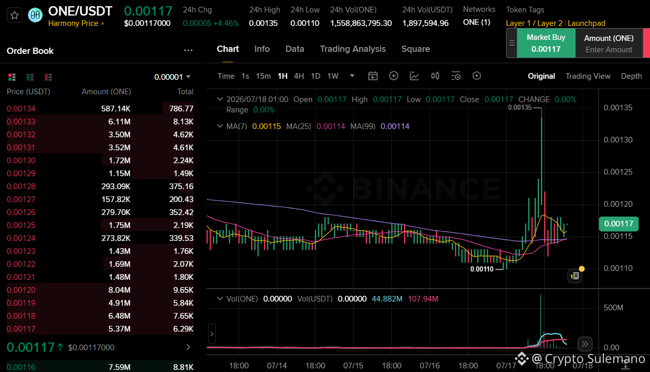This screenshot has width=650, height=372.
Task: Click the Networks ONE (1) label
Action: [x=476, y=22]
